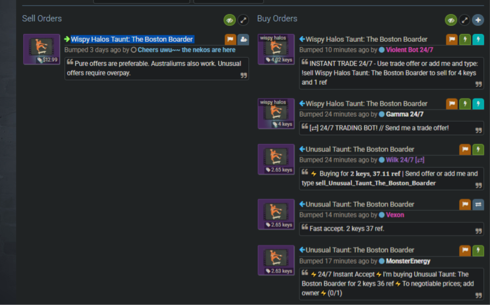Click the "Buying for 2 keys, 37.11 ref" comment

click(x=391, y=178)
